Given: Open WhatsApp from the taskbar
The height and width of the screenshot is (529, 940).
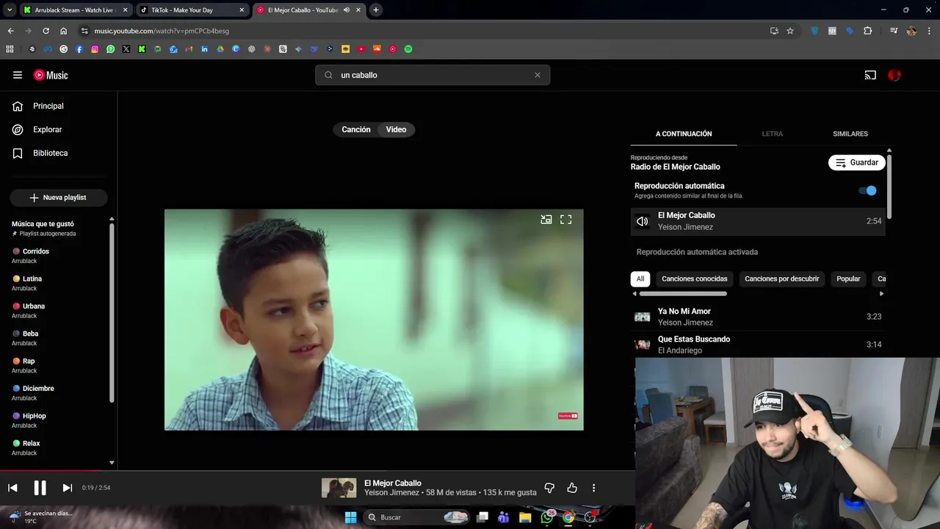Looking at the screenshot, I should [x=546, y=517].
